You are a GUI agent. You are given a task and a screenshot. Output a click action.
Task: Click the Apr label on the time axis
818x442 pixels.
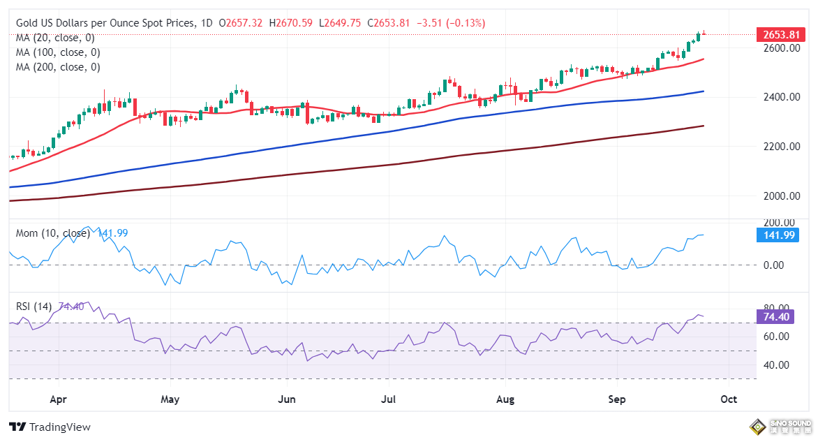pos(59,400)
